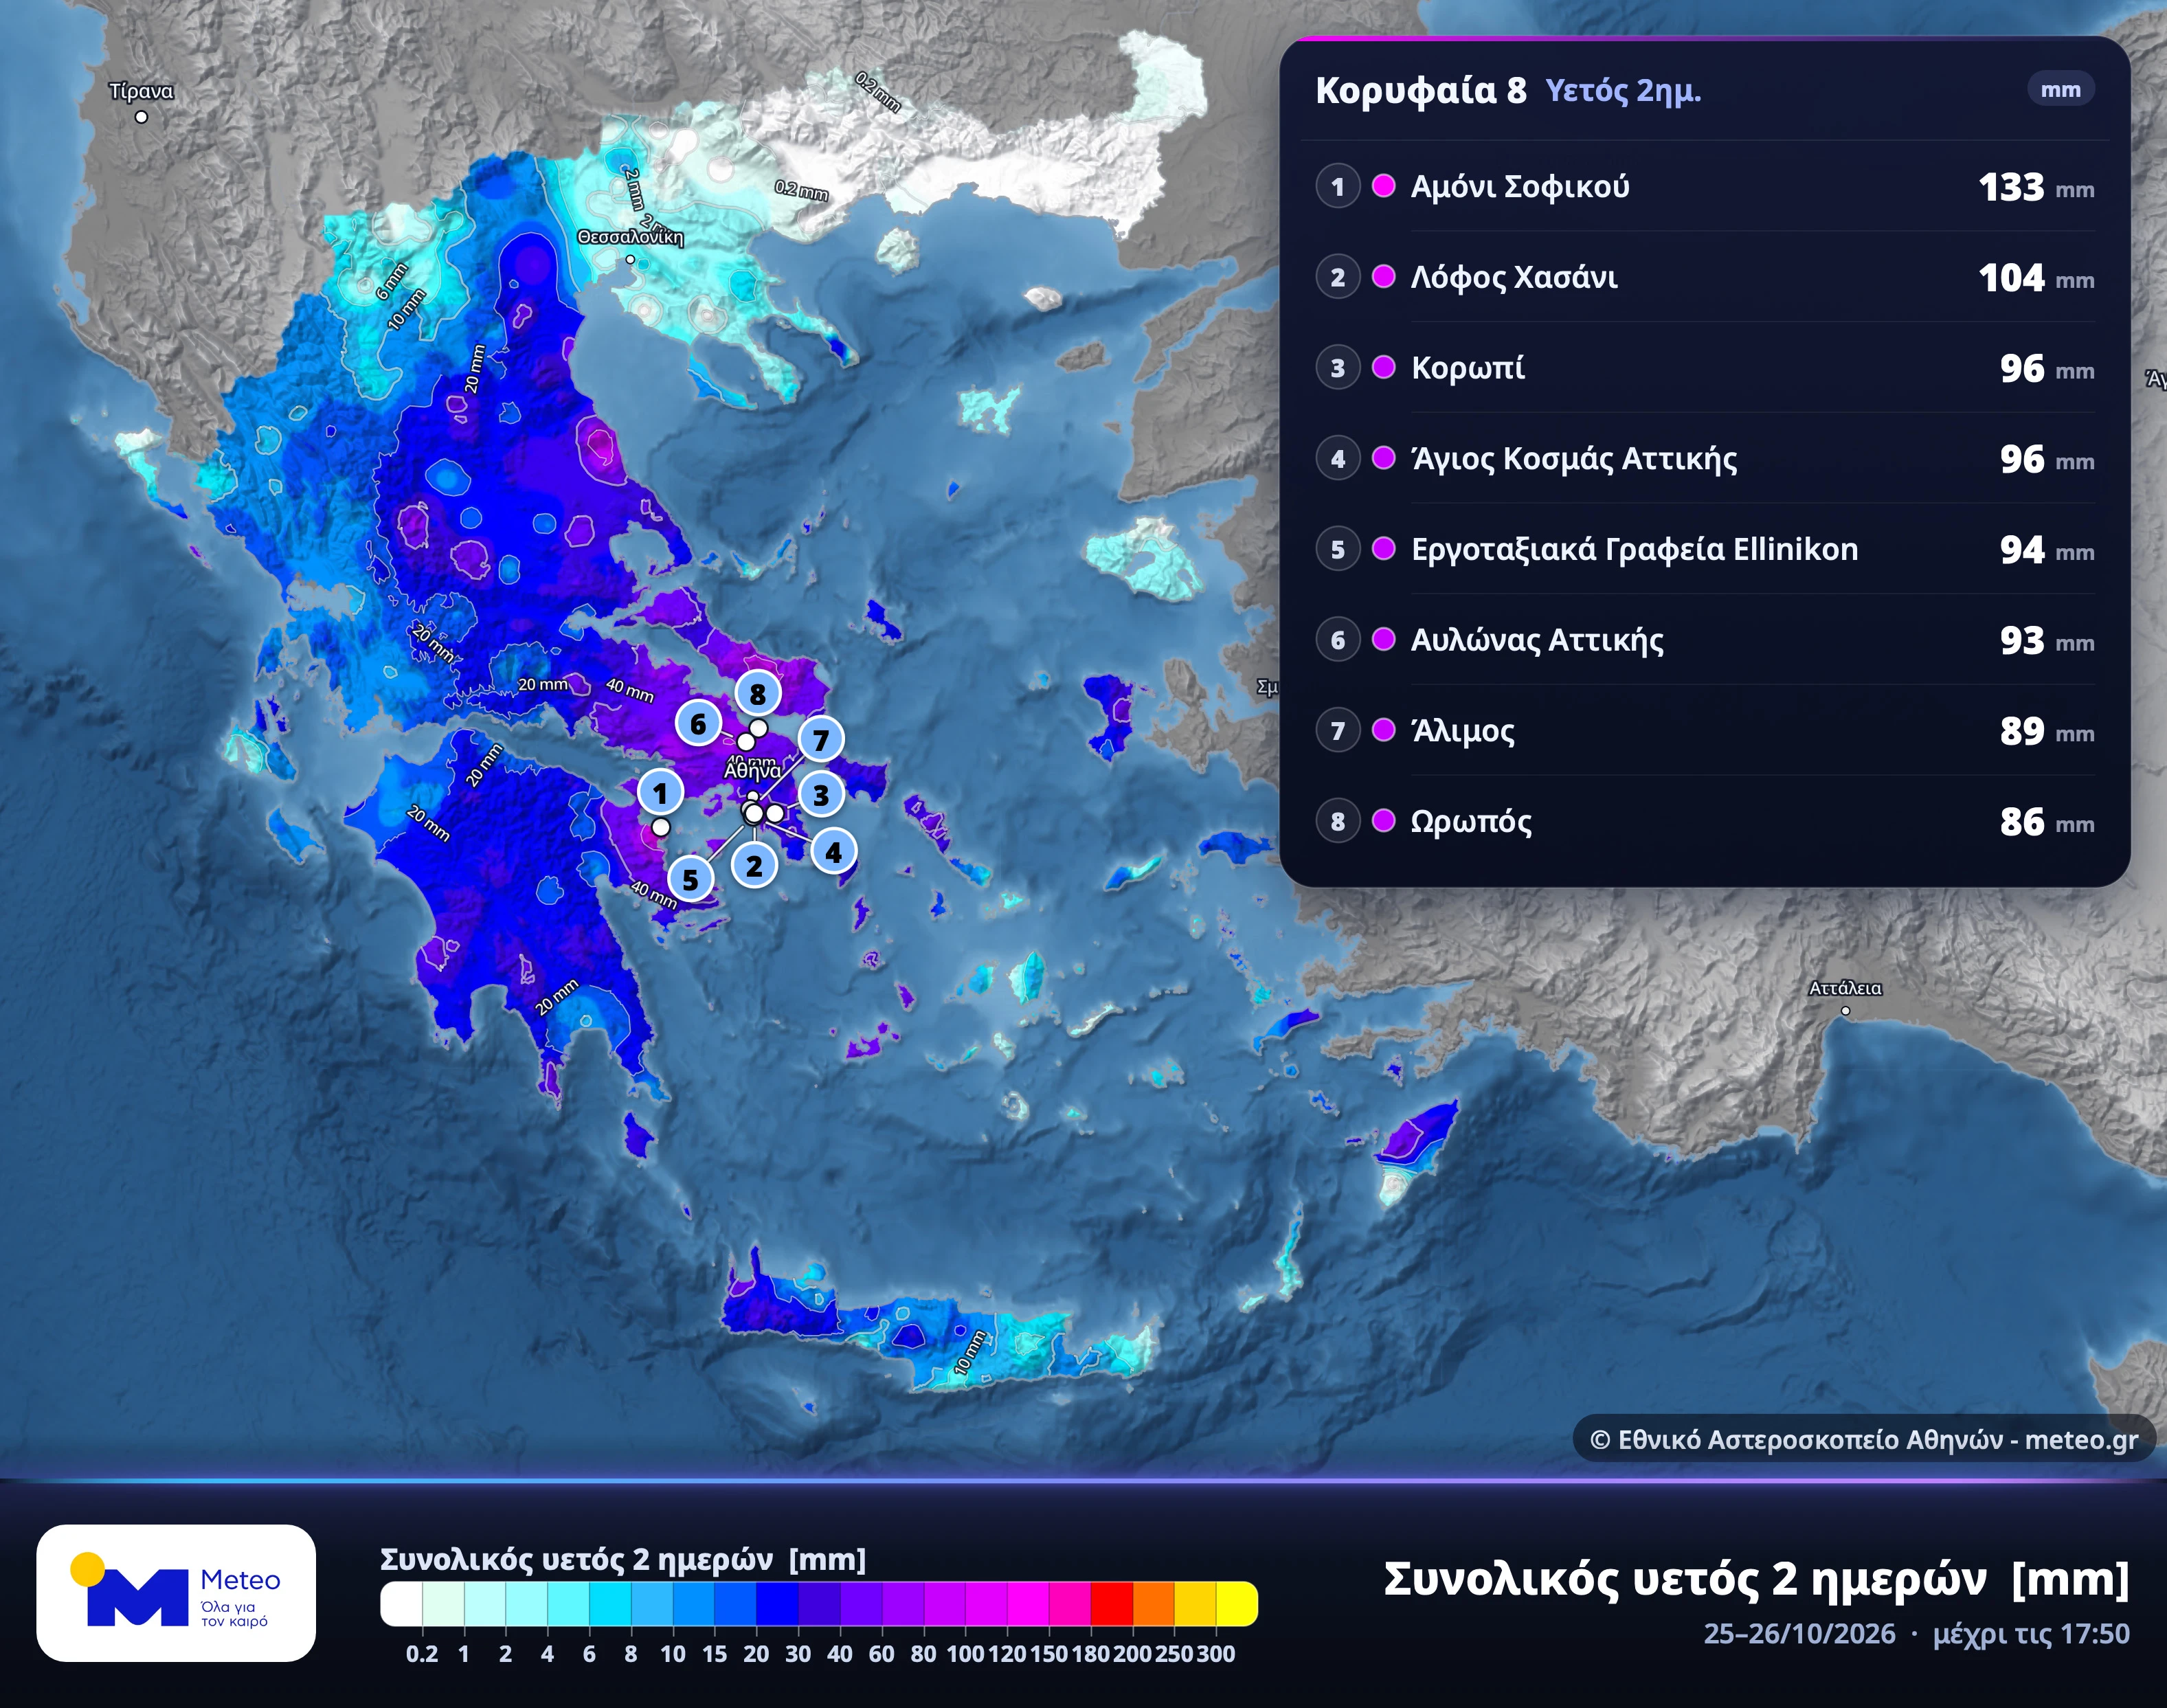
Task: Click the Θεσσαλονίκη city label
Action: (631, 237)
